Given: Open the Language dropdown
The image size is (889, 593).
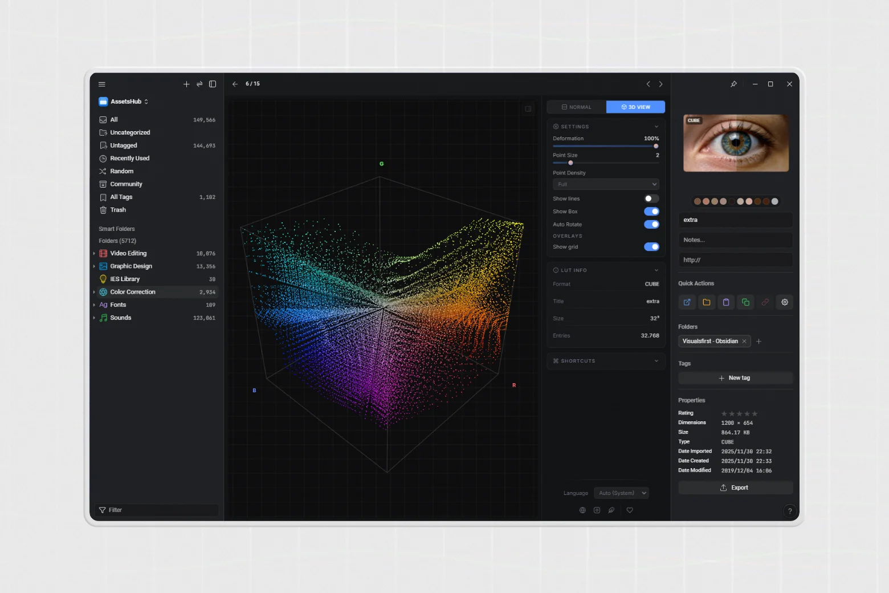Looking at the screenshot, I should pos(621,493).
